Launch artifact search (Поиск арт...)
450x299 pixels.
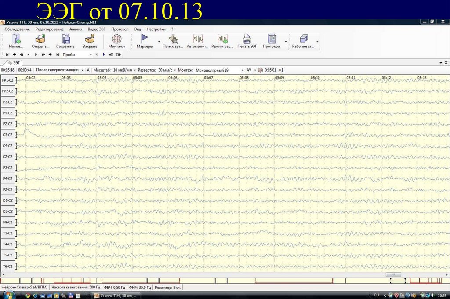click(173, 40)
